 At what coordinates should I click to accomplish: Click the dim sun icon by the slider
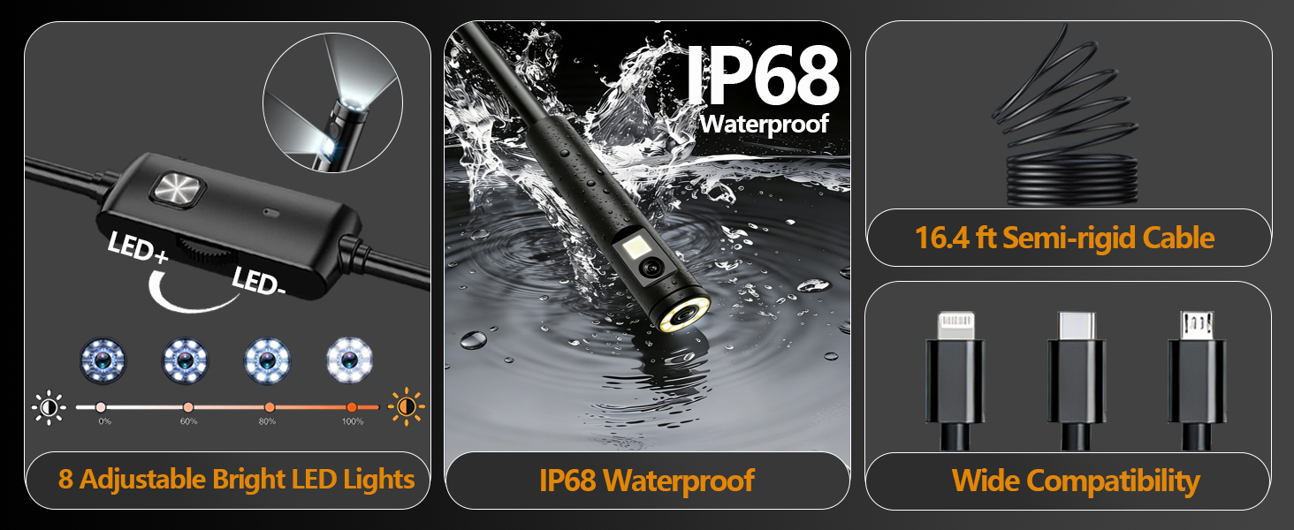(48, 407)
